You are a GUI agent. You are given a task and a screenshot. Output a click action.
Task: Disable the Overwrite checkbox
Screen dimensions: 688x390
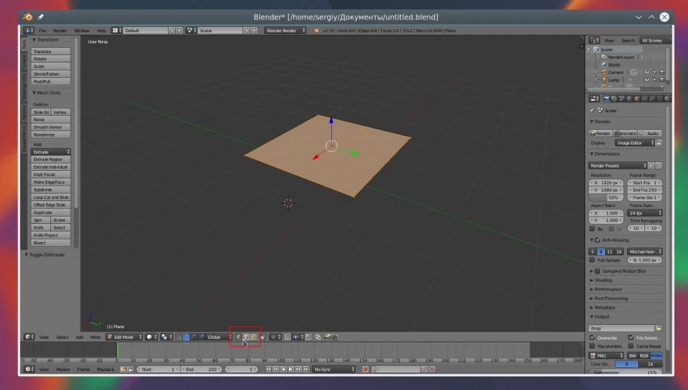coord(592,338)
